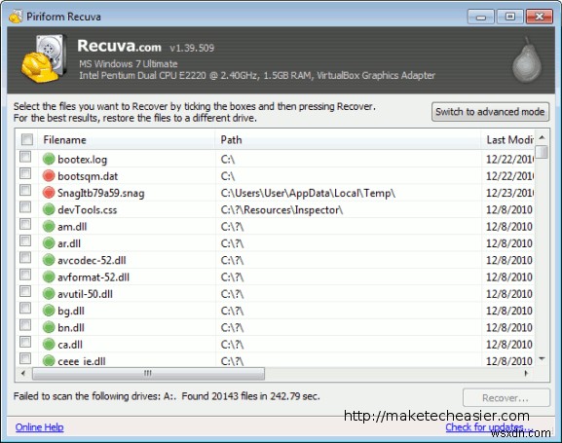Image resolution: width=562 pixels, height=443 pixels.
Task: Tick the checkbox for bg.dll
Action: [25, 309]
